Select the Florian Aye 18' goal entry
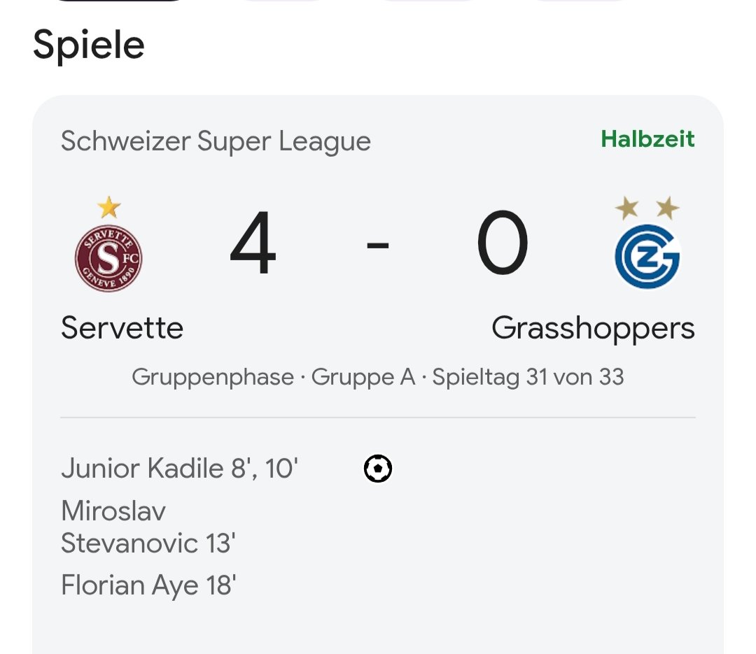Viewport: 756px width, 654px height. (148, 585)
